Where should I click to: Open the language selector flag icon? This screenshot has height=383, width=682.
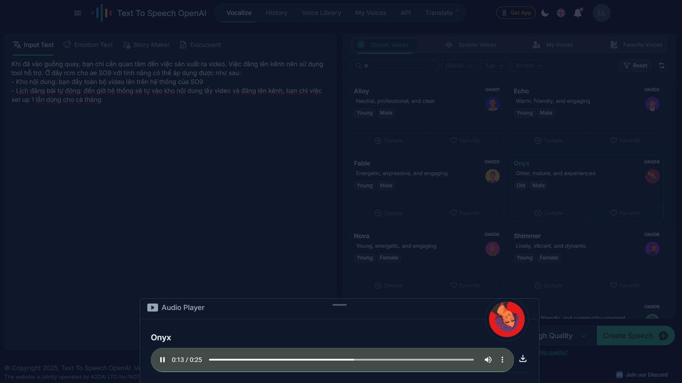pos(561,13)
